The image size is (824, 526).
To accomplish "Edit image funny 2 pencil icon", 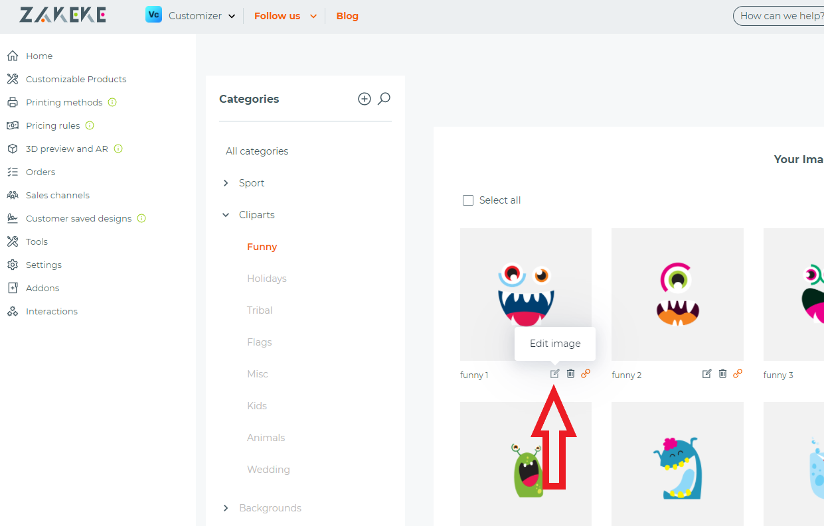I will pos(707,374).
